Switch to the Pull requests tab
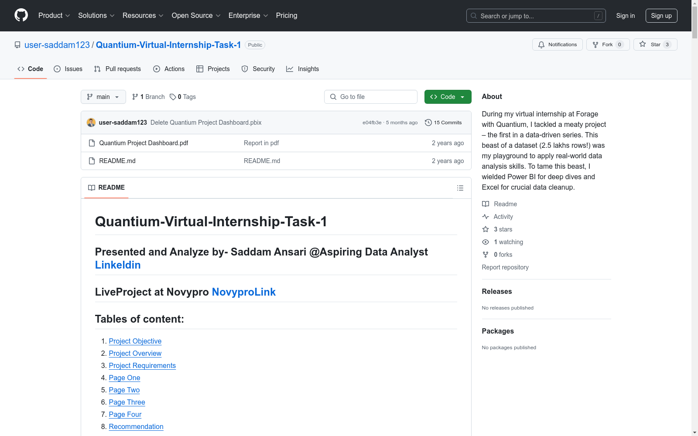 point(117,69)
